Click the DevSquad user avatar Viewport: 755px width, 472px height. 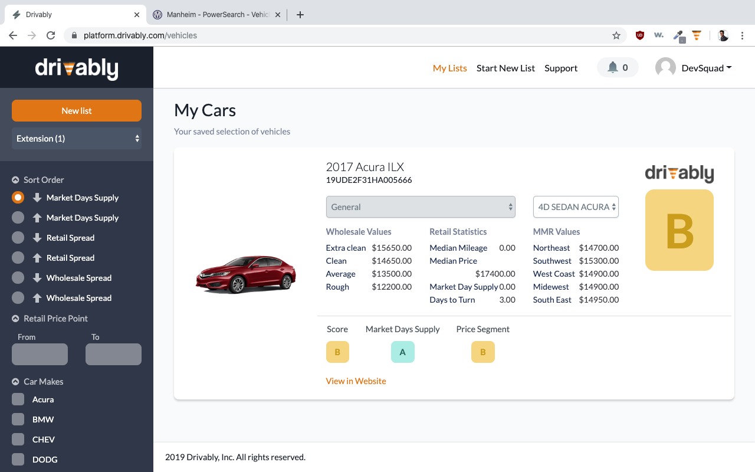coord(665,68)
